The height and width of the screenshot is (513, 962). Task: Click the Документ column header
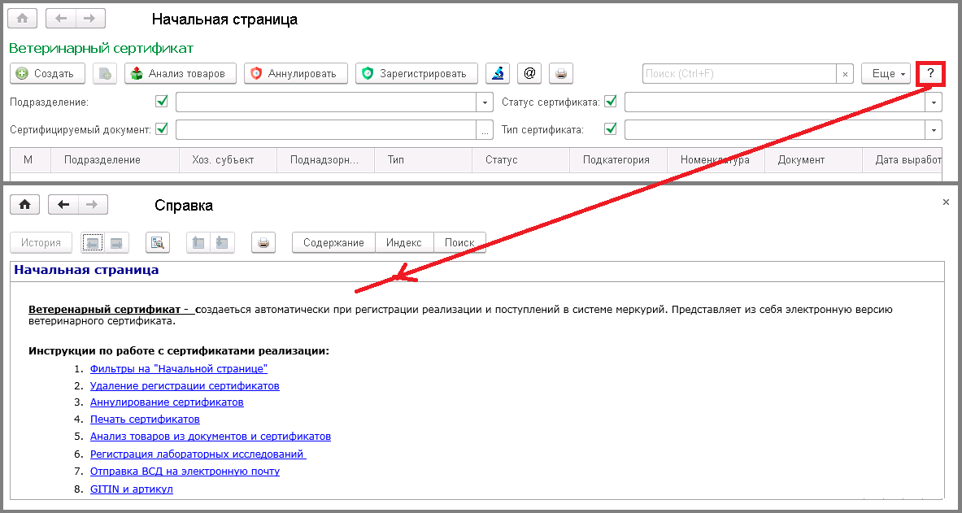(x=813, y=160)
